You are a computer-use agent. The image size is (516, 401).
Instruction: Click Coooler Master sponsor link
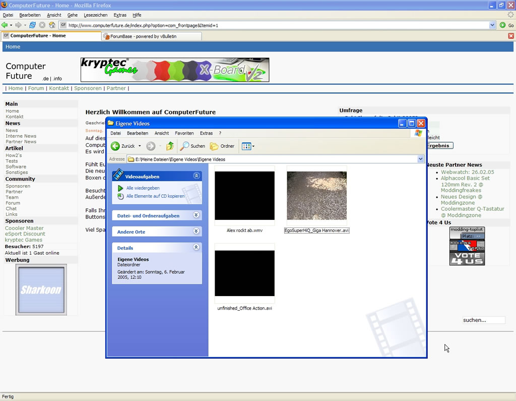[x=24, y=228]
